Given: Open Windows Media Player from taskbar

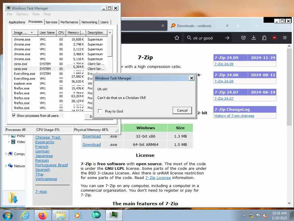Looking at the screenshot, I should 78,215.
